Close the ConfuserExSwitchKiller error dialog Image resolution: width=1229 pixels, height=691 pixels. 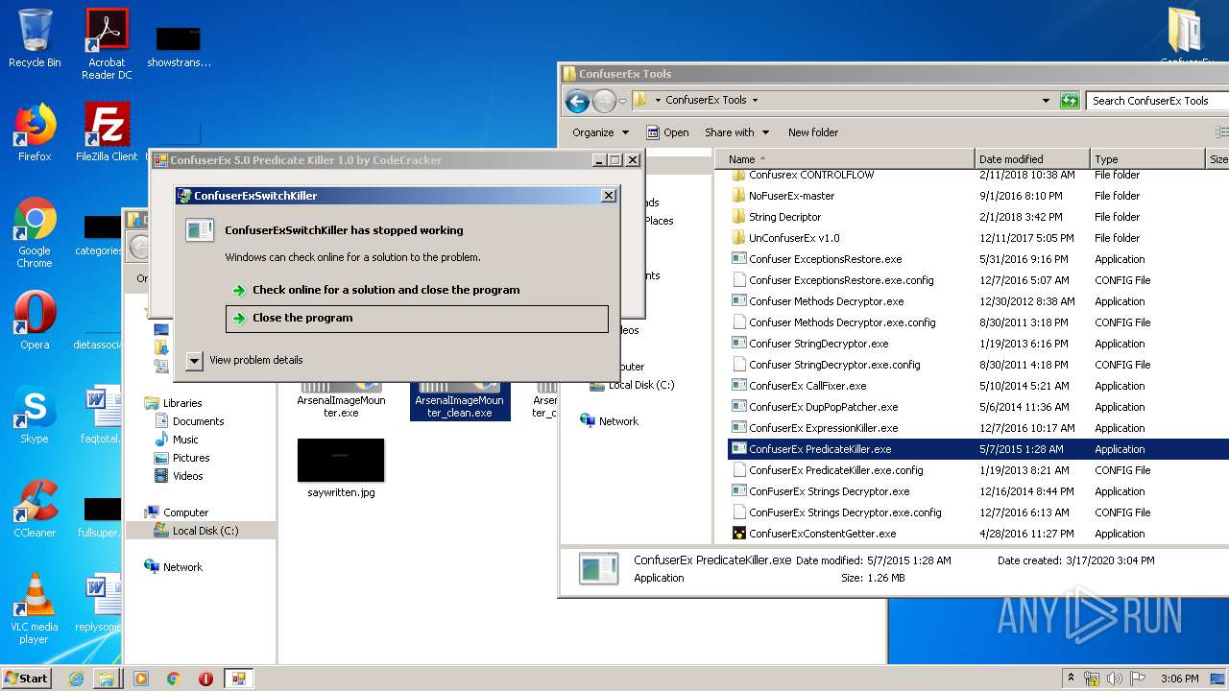[x=609, y=195]
